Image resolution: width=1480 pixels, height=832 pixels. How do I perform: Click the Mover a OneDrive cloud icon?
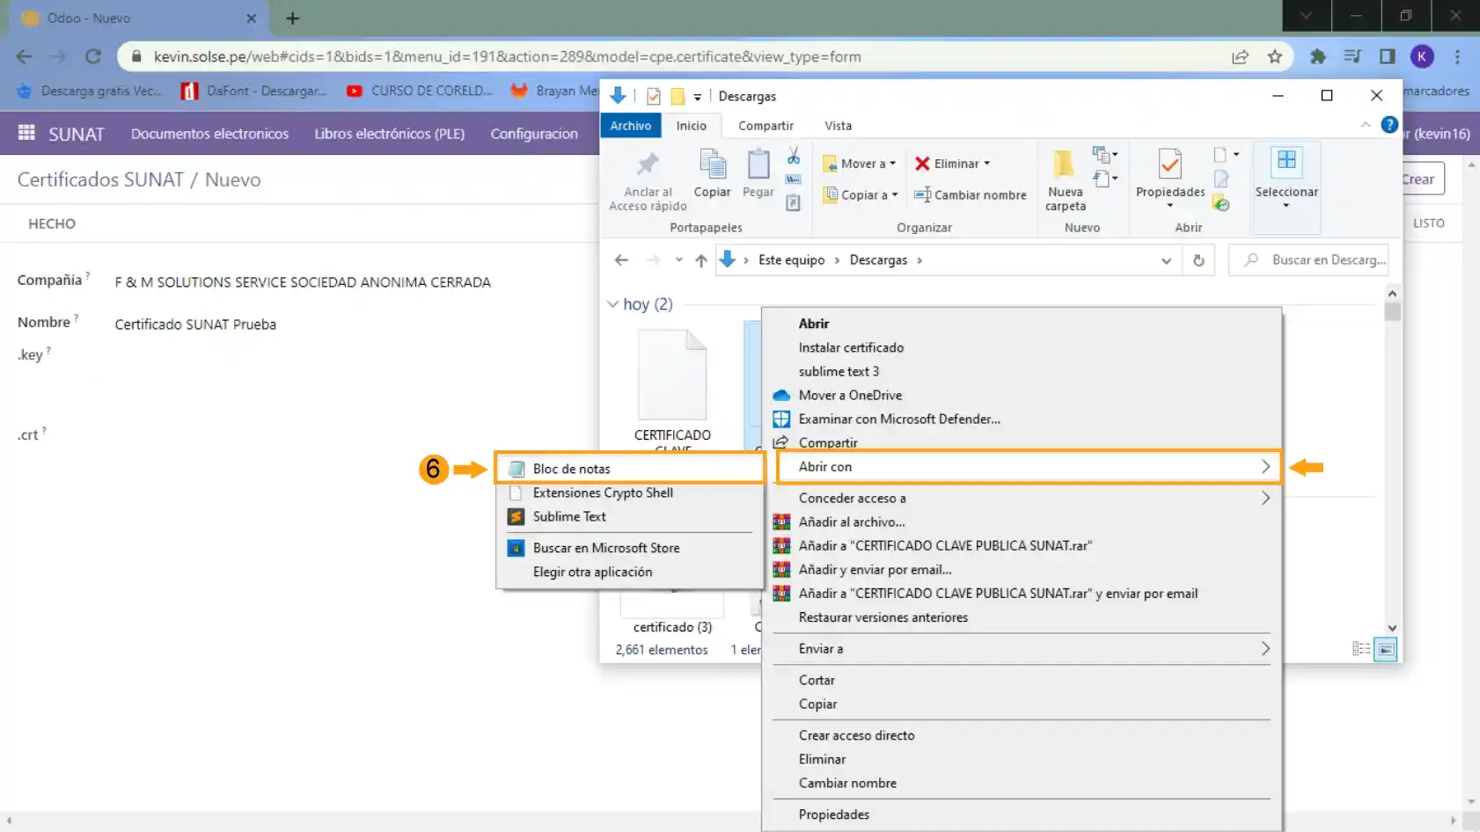pyautogui.click(x=781, y=396)
